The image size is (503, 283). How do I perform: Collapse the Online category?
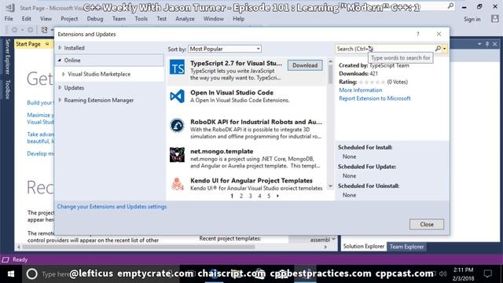[60, 61]
